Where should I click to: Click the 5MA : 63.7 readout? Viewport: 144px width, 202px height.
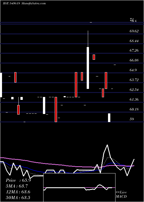[x=17, y=186]
